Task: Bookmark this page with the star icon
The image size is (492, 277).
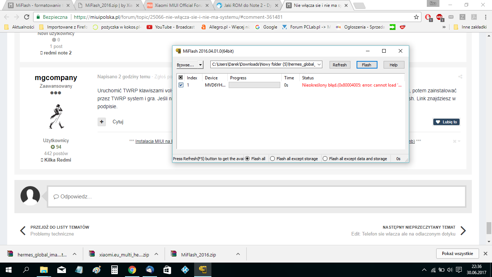Action: (x=416, y=17)
